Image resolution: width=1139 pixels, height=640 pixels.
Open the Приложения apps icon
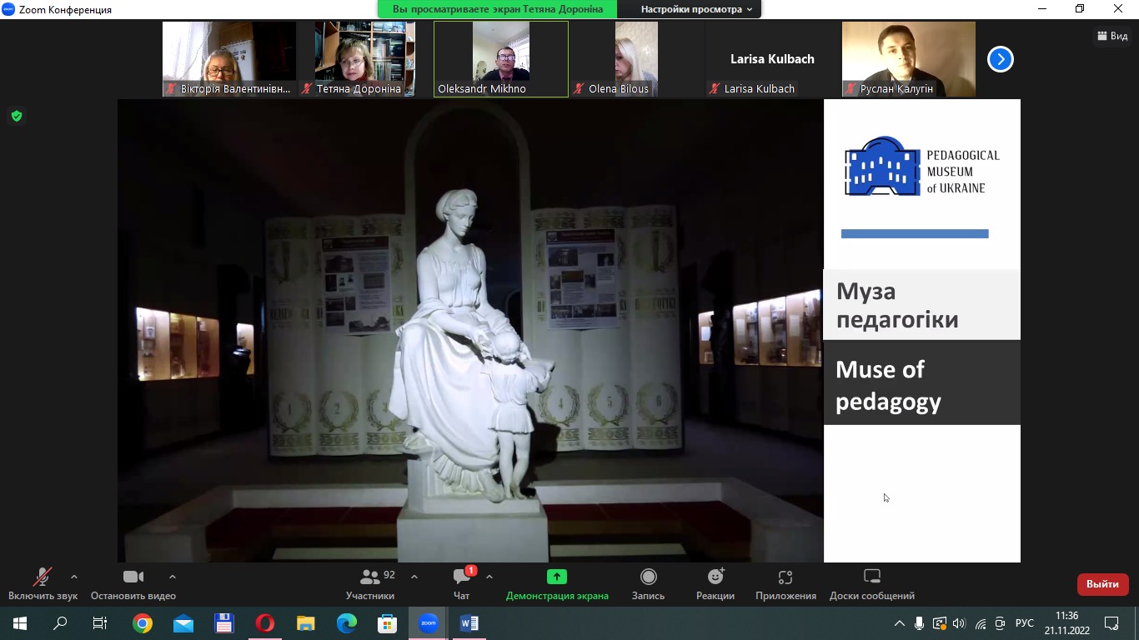[785, 577]
